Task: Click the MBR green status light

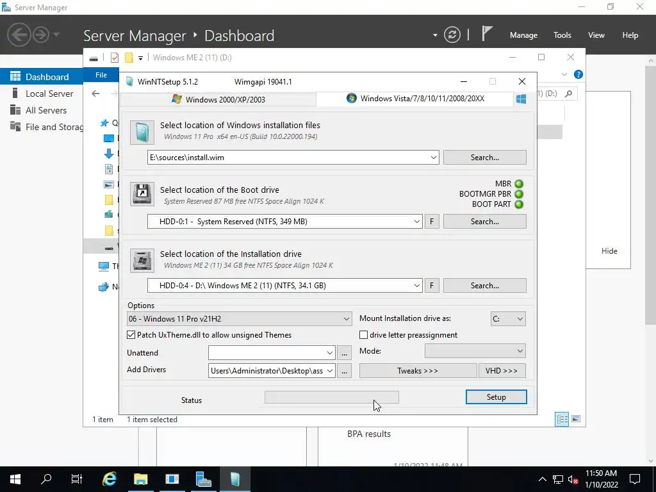Action: 519,184
